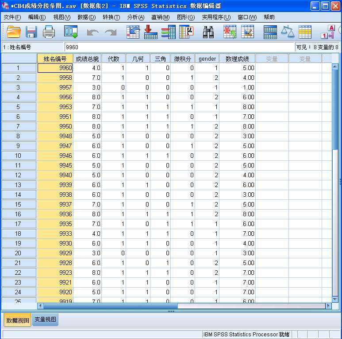Click the Run descriptive statistics icon
The image size is (342, 339).
[x=187, y=32]
